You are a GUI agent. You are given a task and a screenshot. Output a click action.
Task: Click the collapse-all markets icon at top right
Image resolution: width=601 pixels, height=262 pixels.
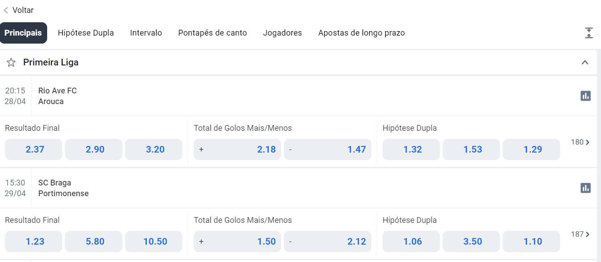[589, 33]
